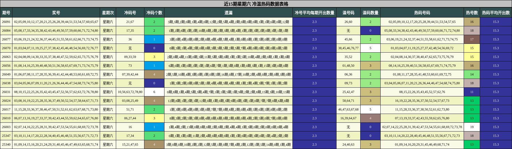Click the green cold count cell in row 26091
The width and height of the screenshot is (512, 149).
coord(154,22)
